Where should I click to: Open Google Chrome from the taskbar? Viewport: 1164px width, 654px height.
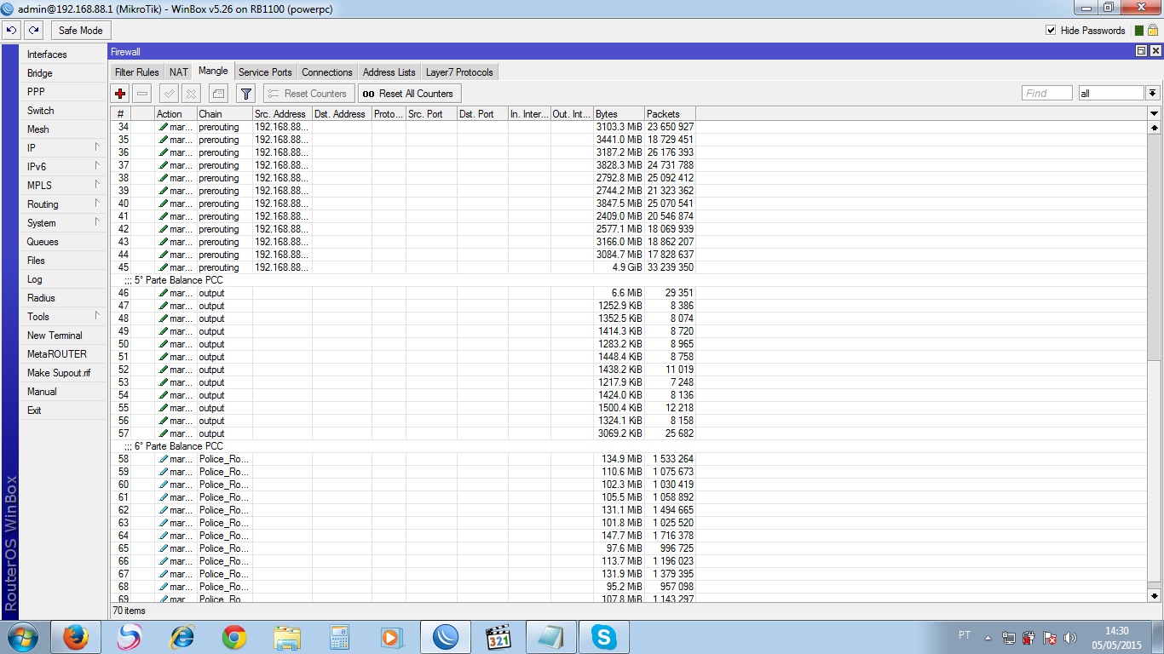(x=234, y=637)
